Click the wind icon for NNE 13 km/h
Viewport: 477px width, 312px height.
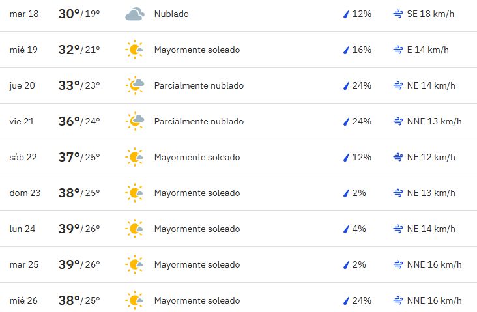click(398, 121)
